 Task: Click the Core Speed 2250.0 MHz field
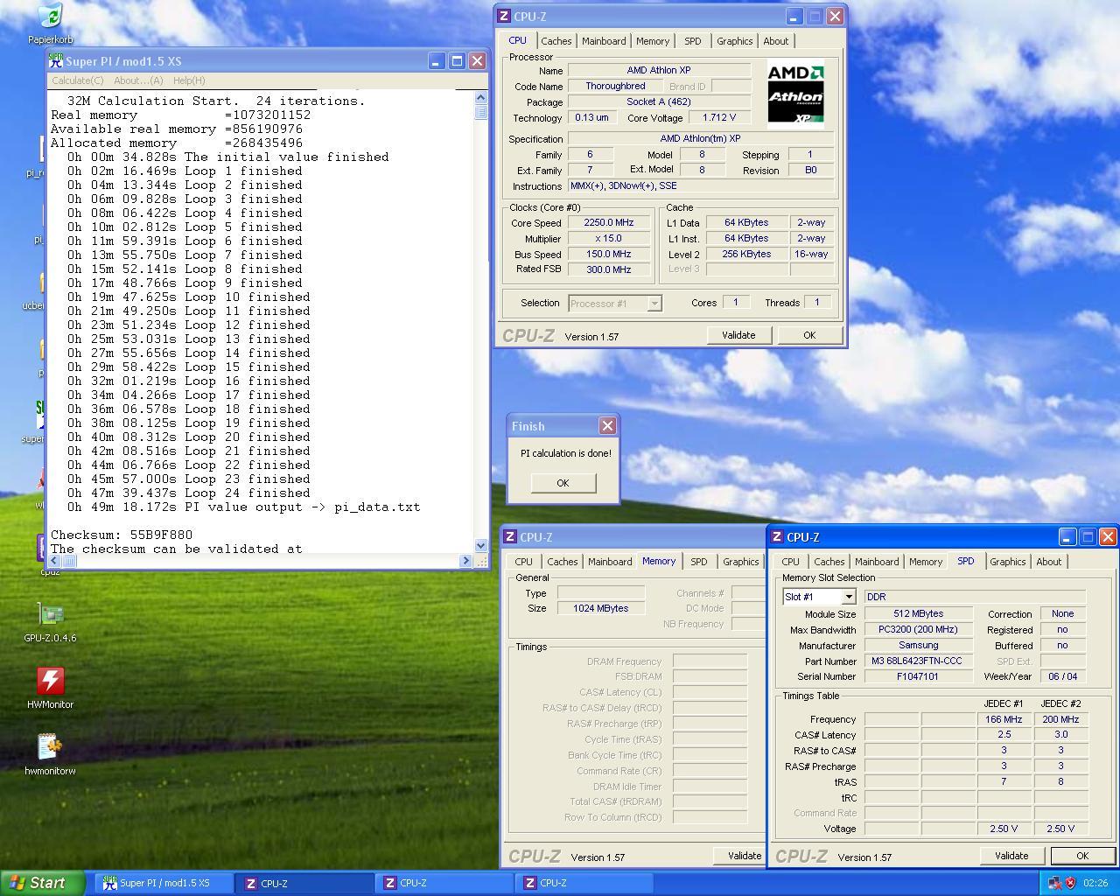pyautogui.click(x=609, y=222)
